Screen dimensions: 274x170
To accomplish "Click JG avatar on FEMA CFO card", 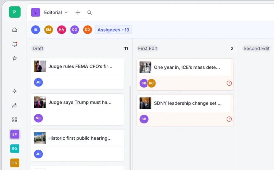I will click(38, 82).
